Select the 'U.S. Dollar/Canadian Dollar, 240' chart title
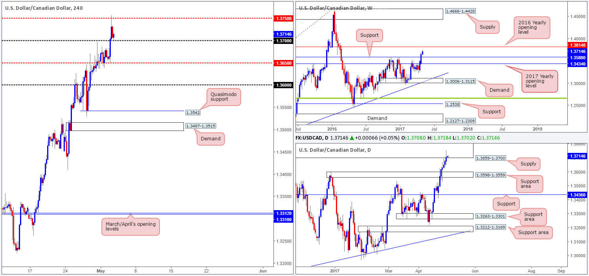The height and width of the screenshot is (276, 589). tap(44, 7)
